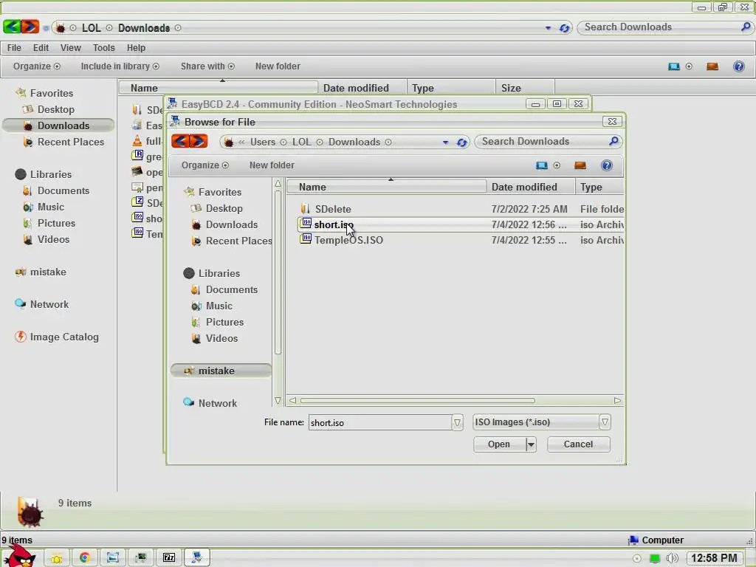Viewport: 756px width, 567px height.
Task: Select mistake drive in dialog sidebar
Action: coord(221,371)
